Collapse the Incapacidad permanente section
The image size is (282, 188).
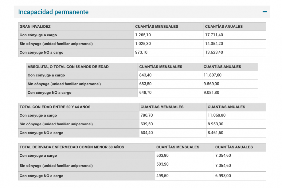click(x=264, y=12)
